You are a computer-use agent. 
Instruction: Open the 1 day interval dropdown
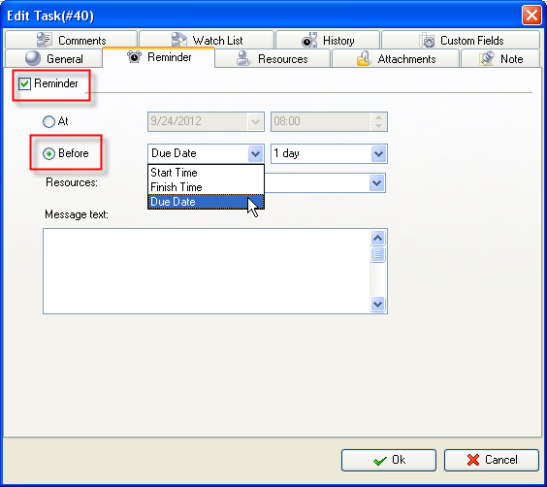pyautogui.click(x=378, y=153)
